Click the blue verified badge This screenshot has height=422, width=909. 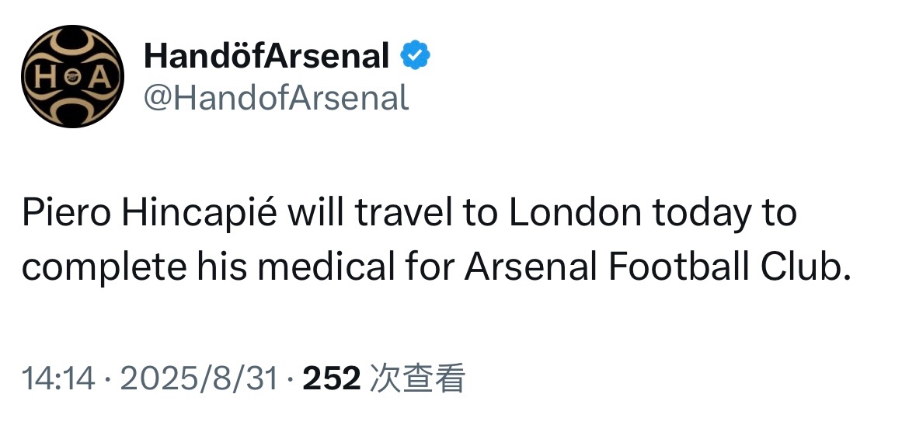click(x=415, y=56)
